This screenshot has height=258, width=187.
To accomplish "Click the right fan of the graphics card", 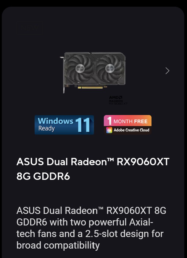I will [x=110, y=68].
